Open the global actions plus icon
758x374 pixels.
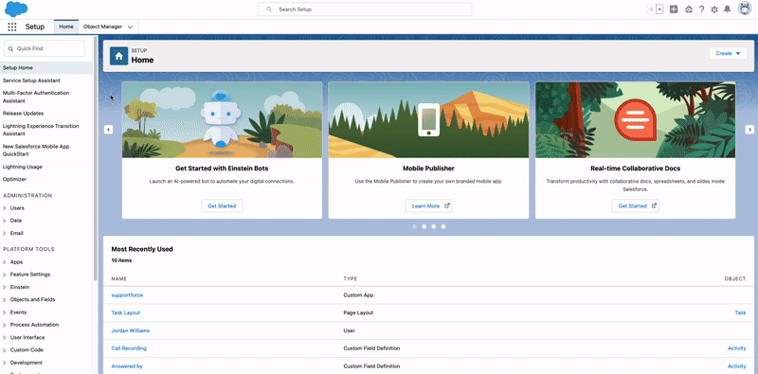[674, 9]
